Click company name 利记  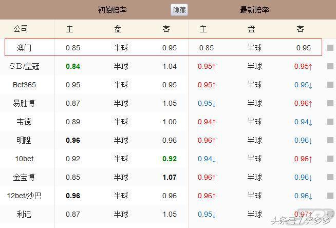(24, 214)
